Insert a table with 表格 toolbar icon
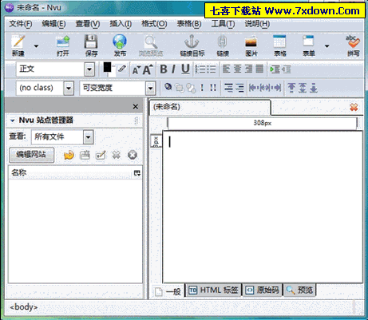 tap(279, 42)
